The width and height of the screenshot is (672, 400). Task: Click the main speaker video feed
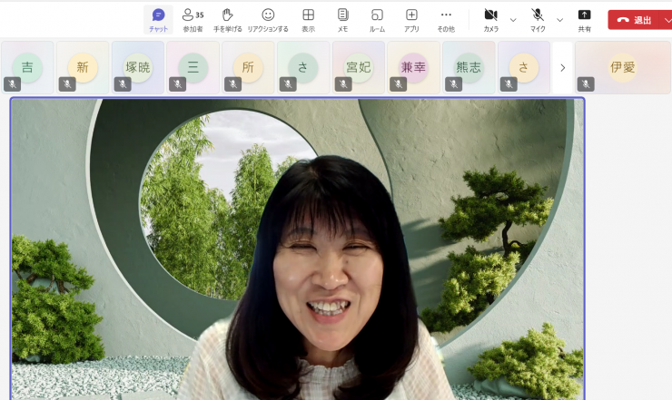tap(298, 249)
